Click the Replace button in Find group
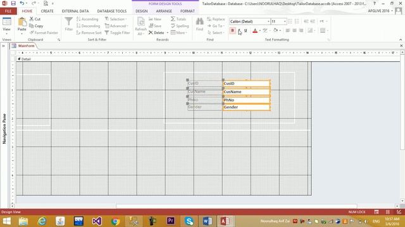Viewport: 405px width, 227px height. (216, 19)
